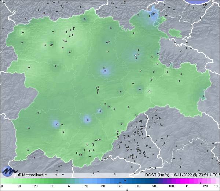Pick the dark navy segment above 90
Screen dimensions: 220x191
(x=157, y=181)
